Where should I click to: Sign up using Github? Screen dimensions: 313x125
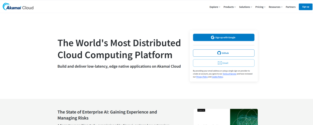tap(223, 53)
